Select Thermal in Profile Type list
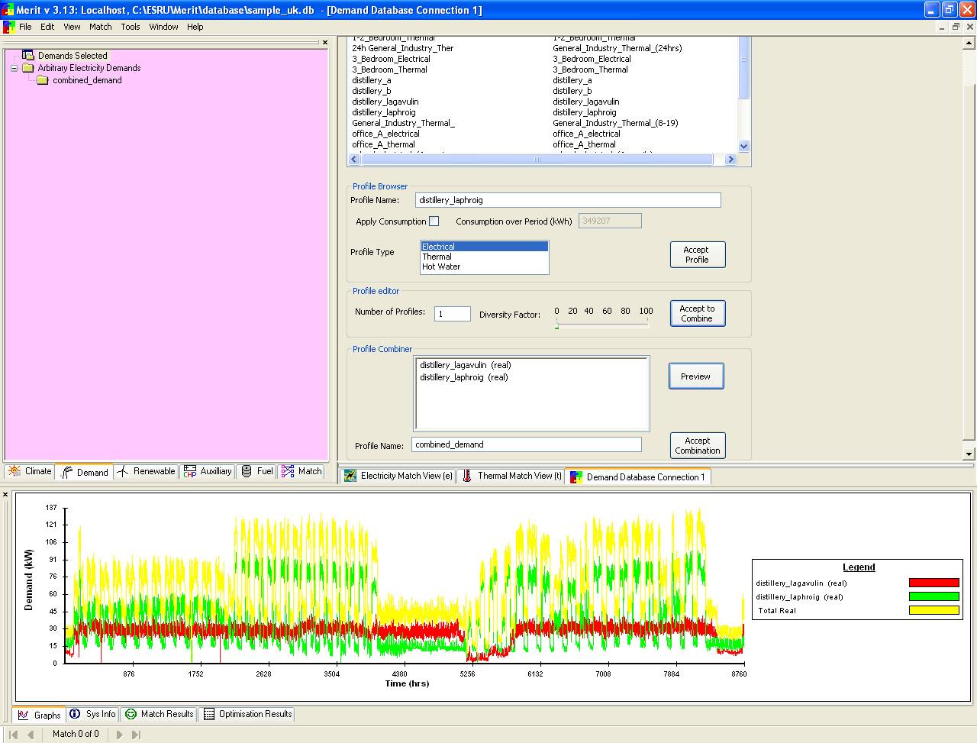 (437, 257)
